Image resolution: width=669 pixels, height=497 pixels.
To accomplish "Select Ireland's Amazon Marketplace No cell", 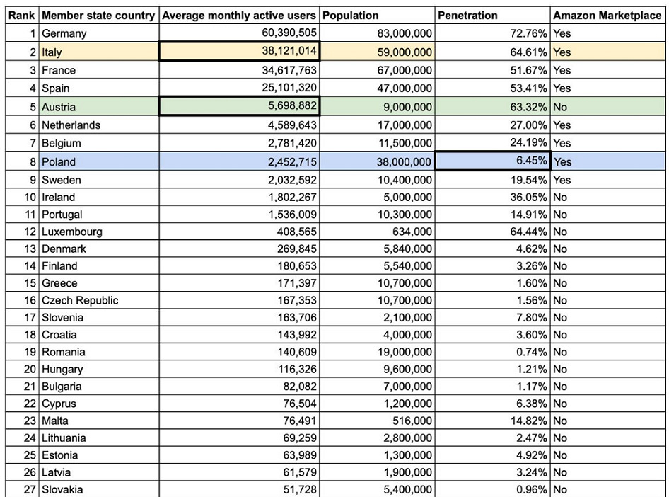I will [x=608, y=197].
